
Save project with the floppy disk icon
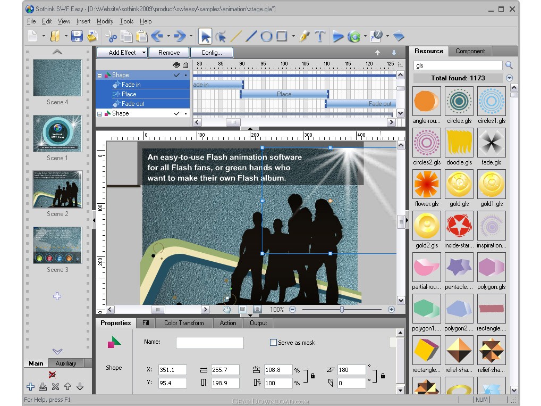pos(77,36)
